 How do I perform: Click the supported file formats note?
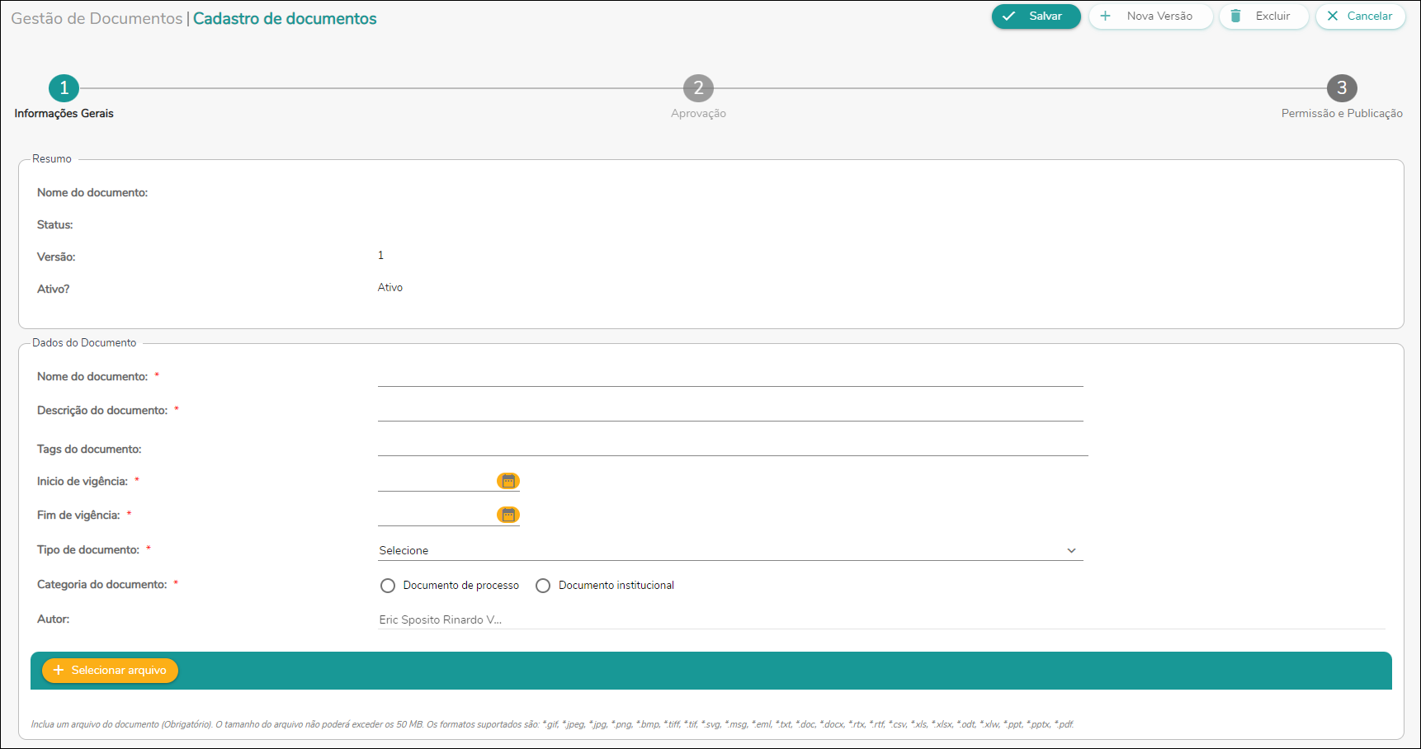(x=552, y=724)
